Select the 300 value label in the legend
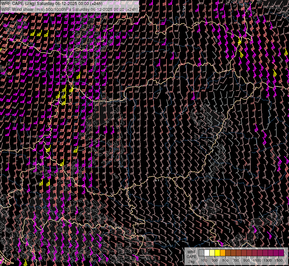Image resolution: width=289 pixels, height=266 pixels. click(x=215, y=260)
